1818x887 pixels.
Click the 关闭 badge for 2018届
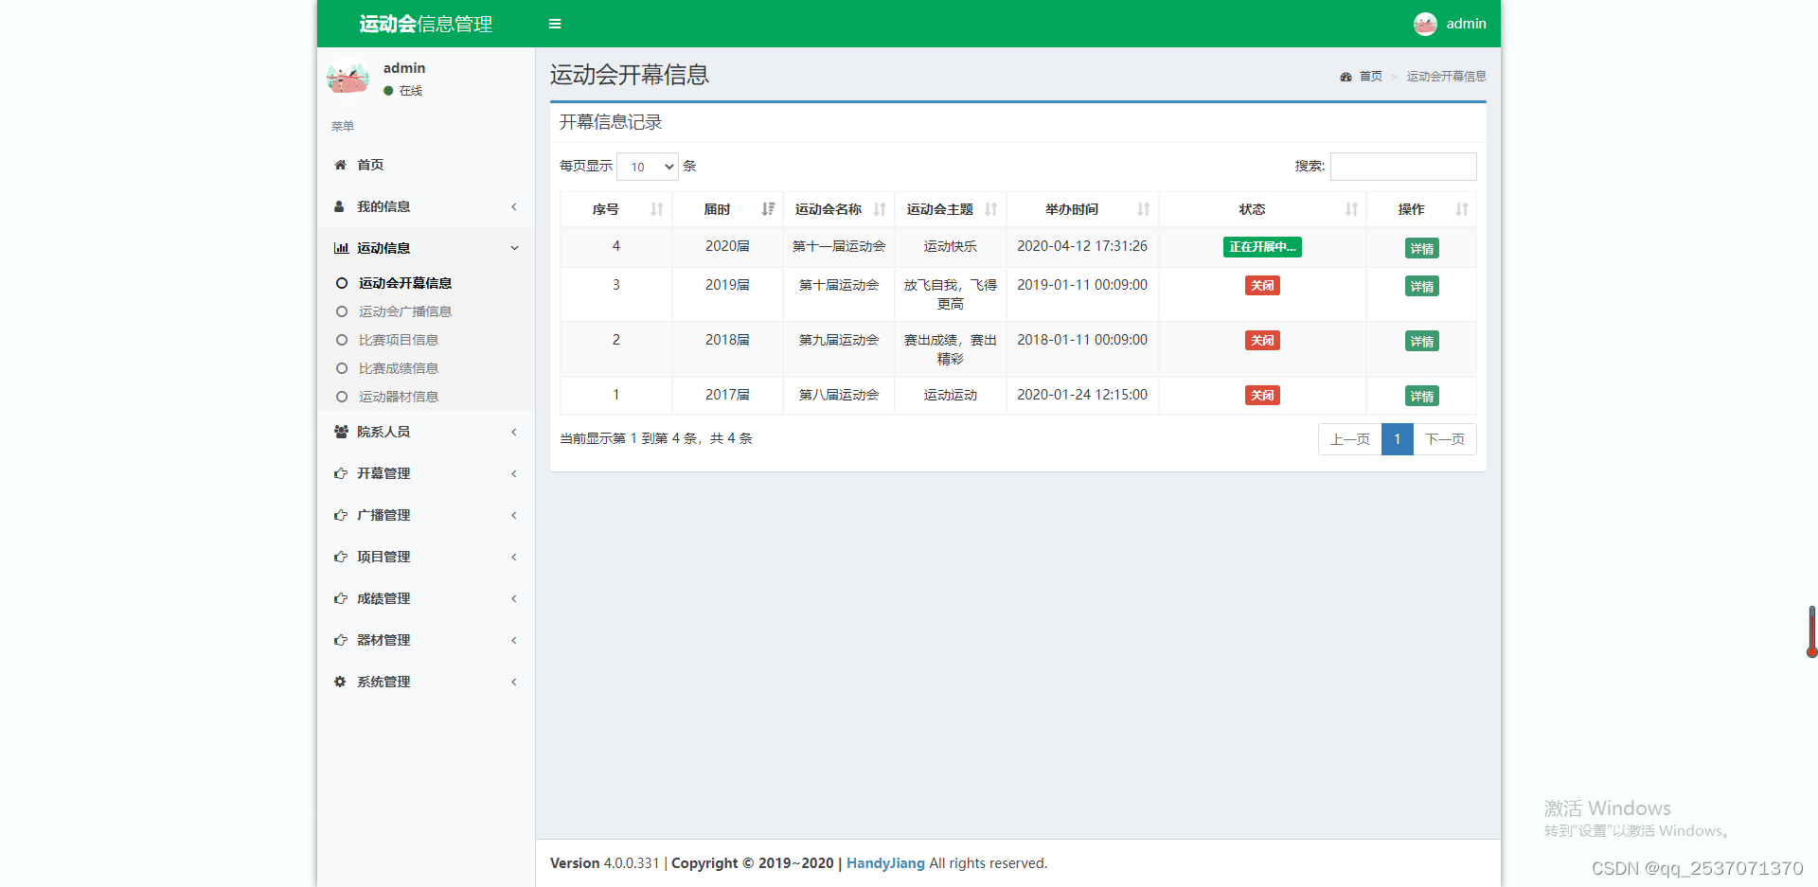(1262, 341)
